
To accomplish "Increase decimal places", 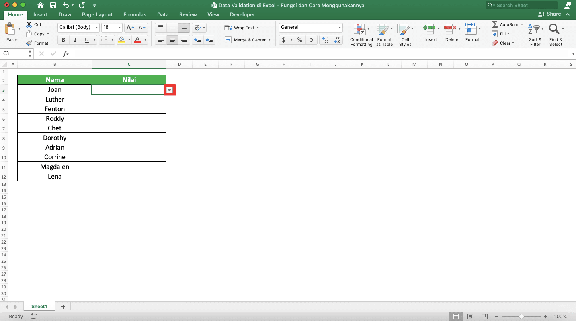I will click(x=325, y=40).
